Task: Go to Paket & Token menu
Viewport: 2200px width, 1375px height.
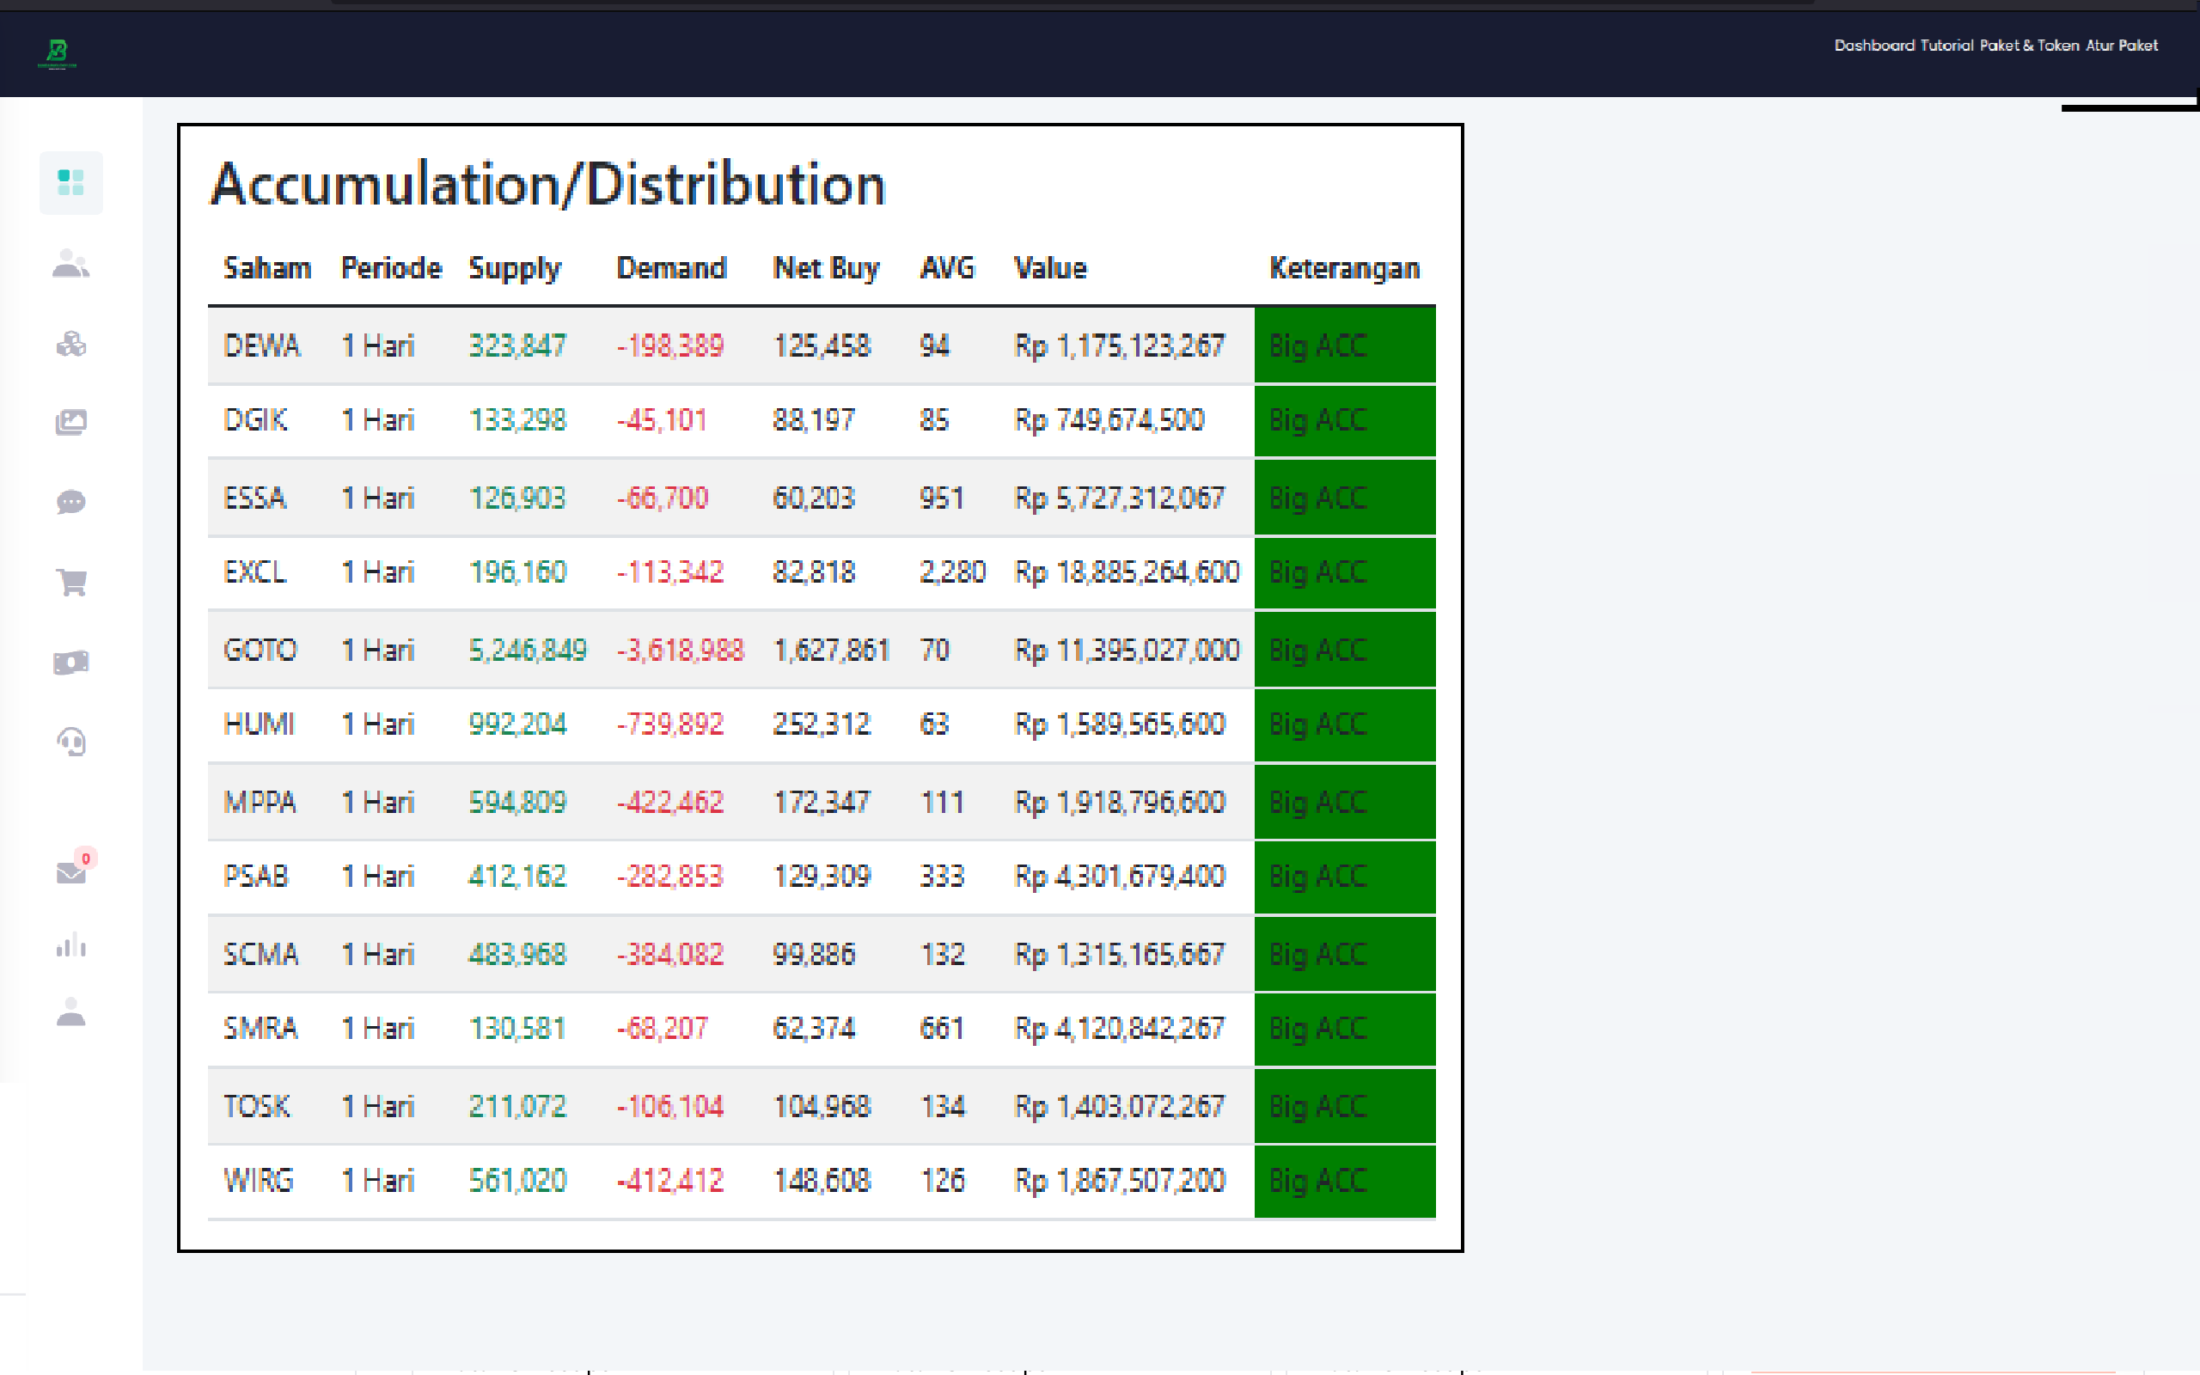Action: pyautogui.click(x=2028, y=46)
